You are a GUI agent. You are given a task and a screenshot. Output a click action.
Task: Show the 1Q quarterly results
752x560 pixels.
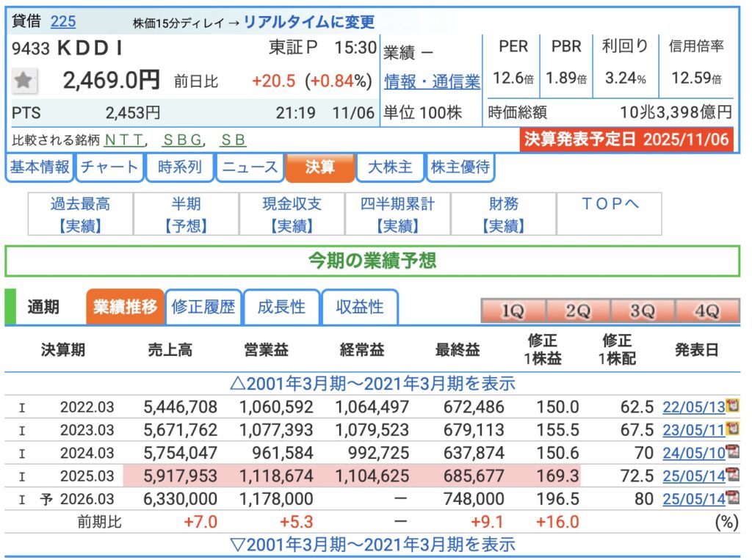tap(513, 311)
